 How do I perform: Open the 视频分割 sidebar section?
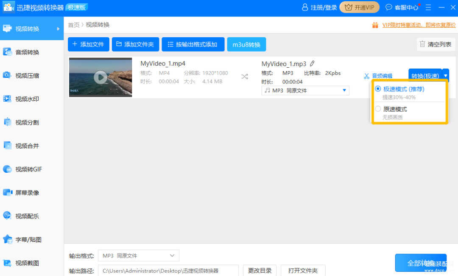31,122
